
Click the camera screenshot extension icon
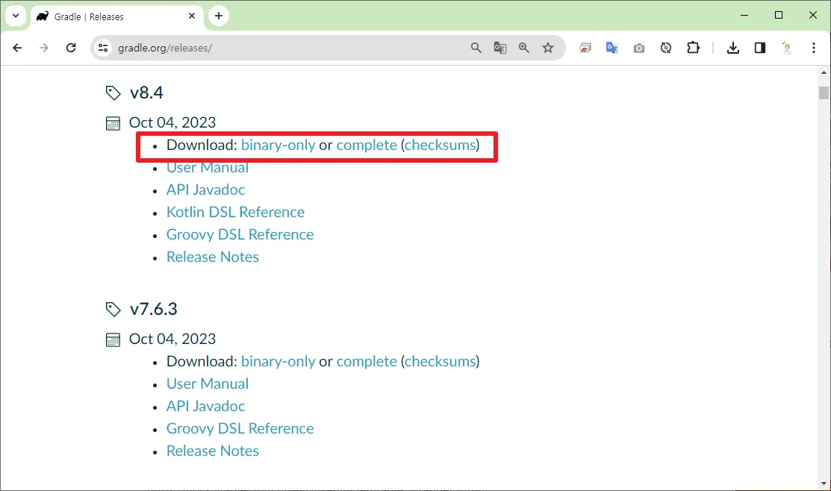pyautogui.click(x=639, y=49)
